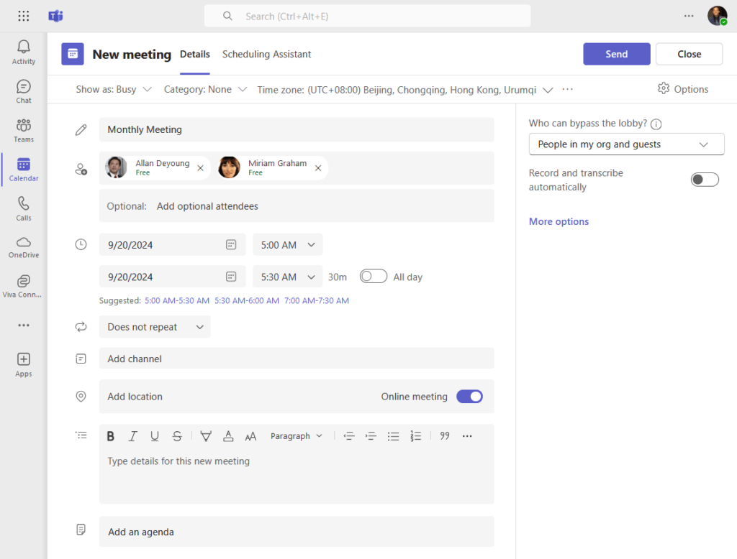This screenshot has width=737, height=559.
Task: Open lobby bypass dropdown
Action: click(x=626, y=144)
